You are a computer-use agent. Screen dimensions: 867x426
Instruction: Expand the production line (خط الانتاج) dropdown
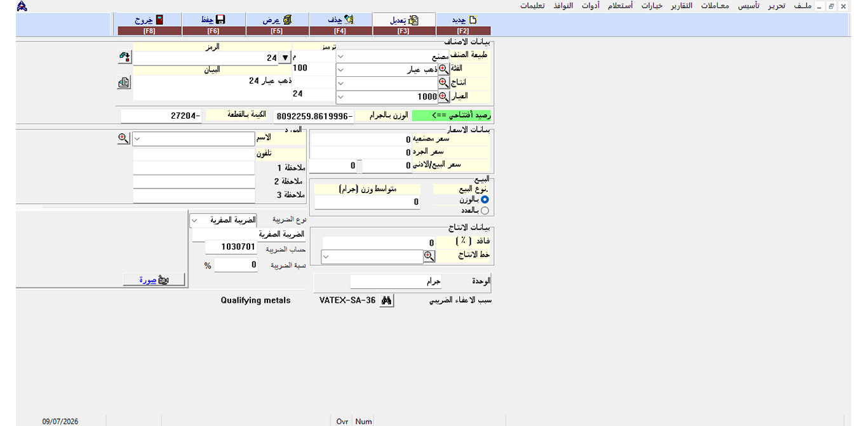[326, 257]
